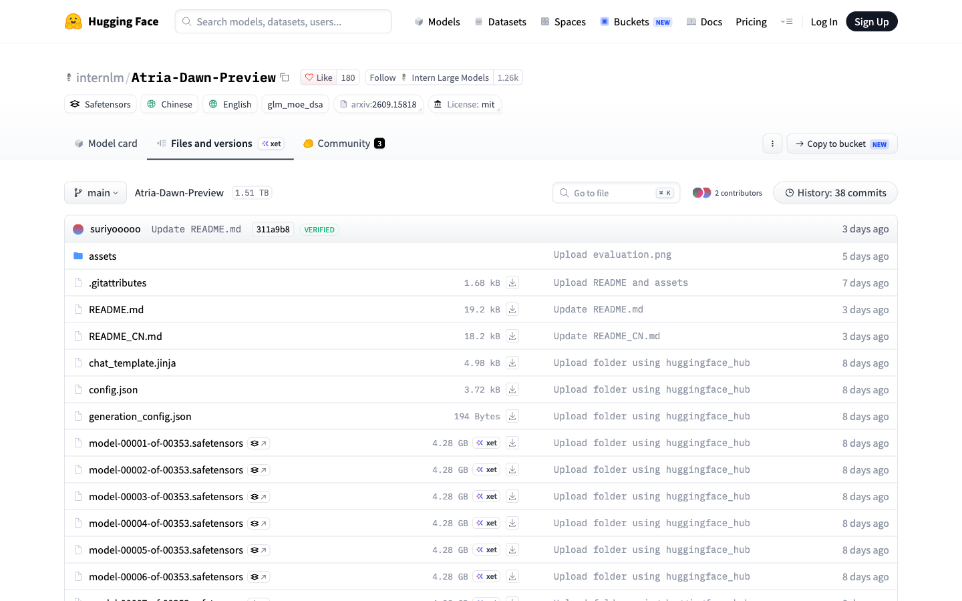
Task: Download the .gitattributes file
Action: [512, 282]
